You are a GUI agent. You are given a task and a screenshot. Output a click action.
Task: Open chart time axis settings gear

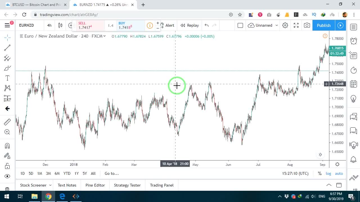click(337, 164)
